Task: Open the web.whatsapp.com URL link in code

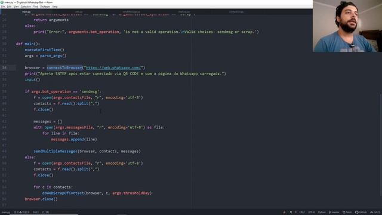Action: point(113,67)
